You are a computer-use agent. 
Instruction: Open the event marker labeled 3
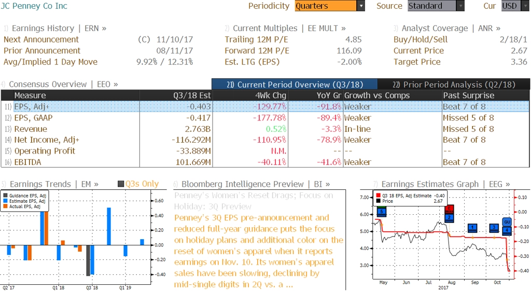click(x=494, y=228)
